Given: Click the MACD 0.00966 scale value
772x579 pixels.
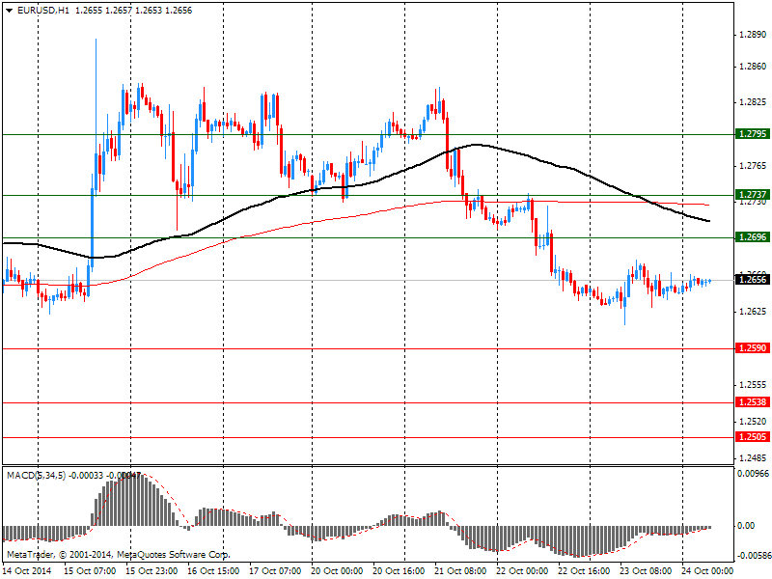Looking at the screenshot, I should point(753,474).
